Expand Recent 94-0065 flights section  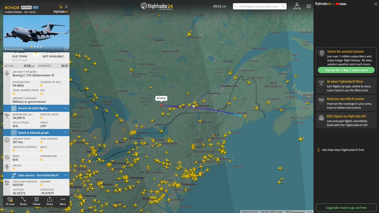pyautogui.click(x=36, y=108)
